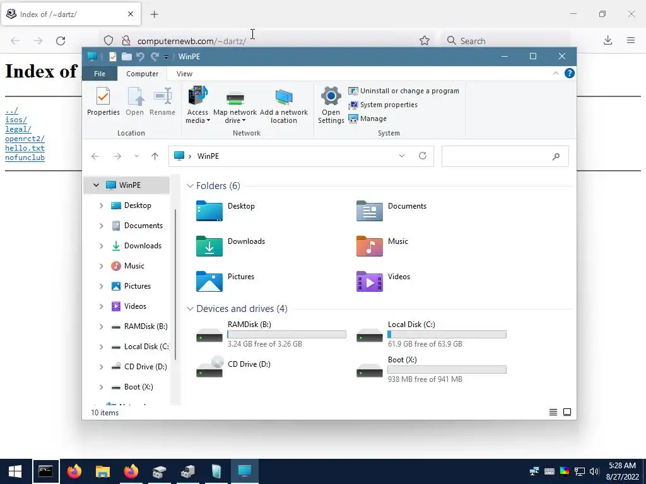Select Boot (X:) drive
The width and height of the screenshot is (646, 484).
[x=431, y=369]
